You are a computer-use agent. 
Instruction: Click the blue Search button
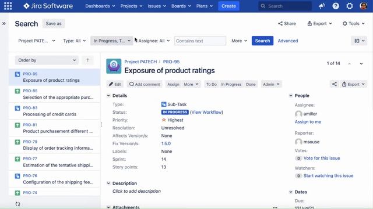click(x=262, y=41)
